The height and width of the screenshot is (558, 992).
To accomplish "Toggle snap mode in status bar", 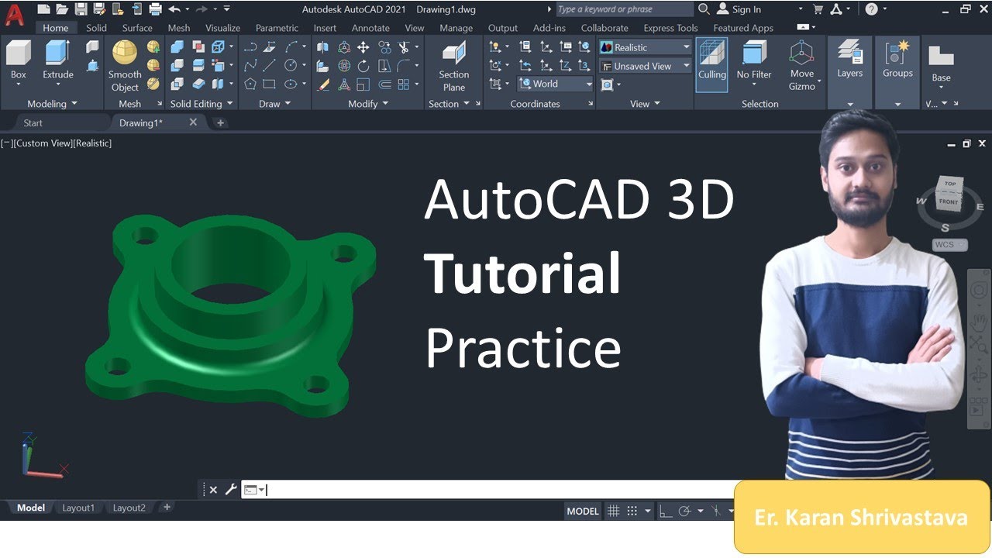I will (632, 511).
